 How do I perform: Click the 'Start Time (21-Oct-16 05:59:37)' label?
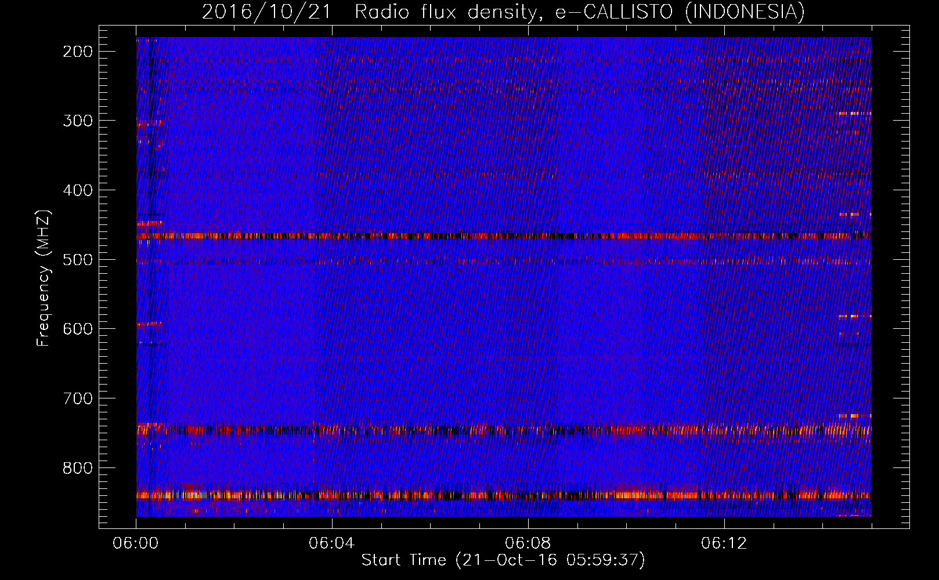point(503,560)
